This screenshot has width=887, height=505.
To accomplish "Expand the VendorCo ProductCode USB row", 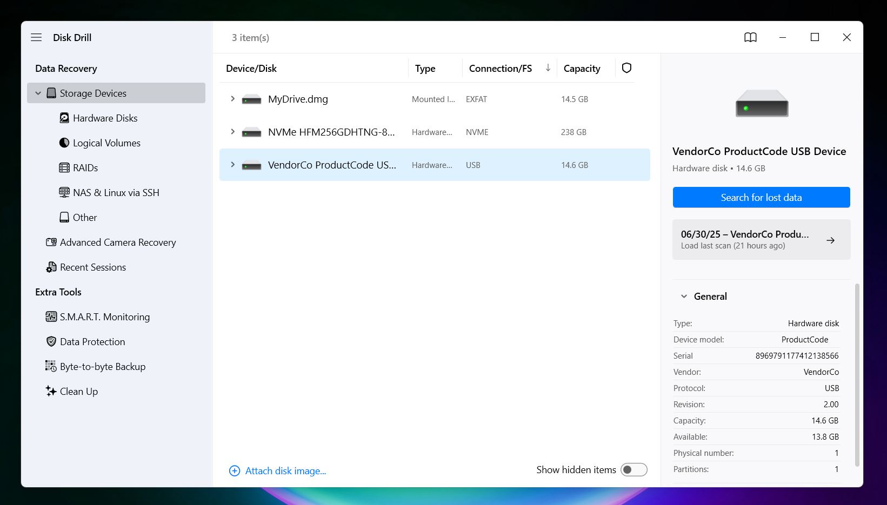I will [232, 164].
